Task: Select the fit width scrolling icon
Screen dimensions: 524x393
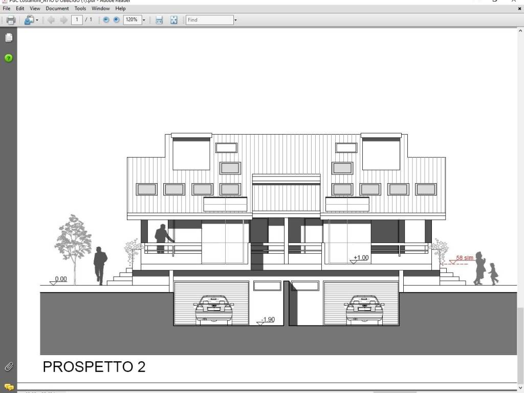Action: [159, 20]
